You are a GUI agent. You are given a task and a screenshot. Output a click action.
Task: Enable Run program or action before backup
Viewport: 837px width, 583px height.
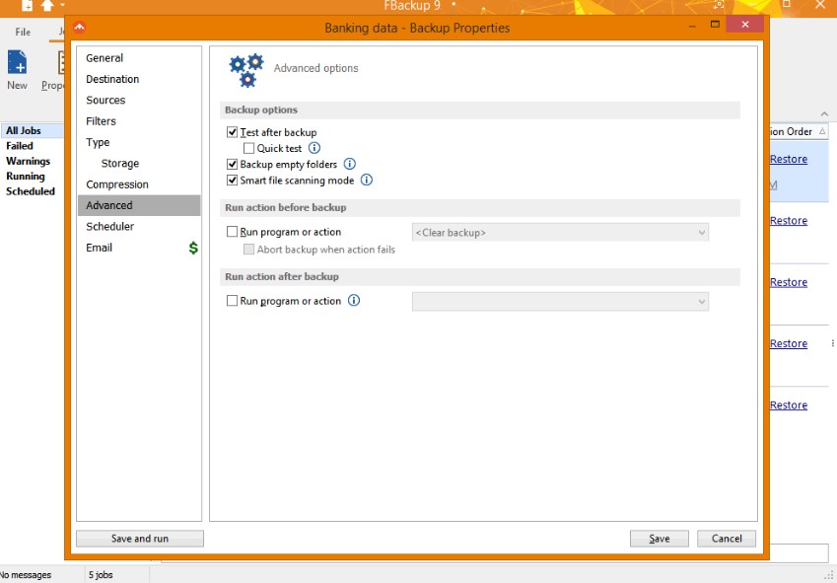(x=233, y=231)
